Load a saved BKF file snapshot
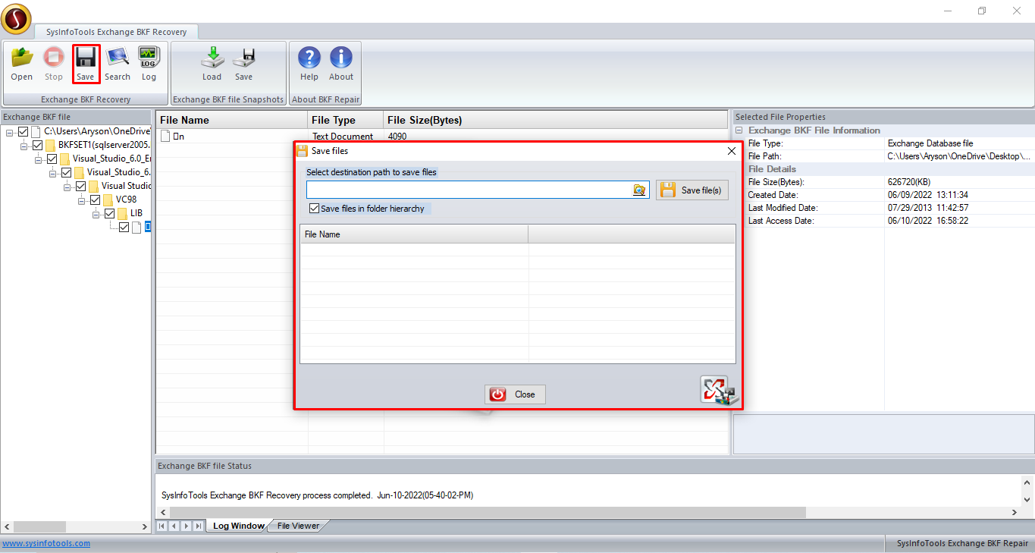 point(212,64)
